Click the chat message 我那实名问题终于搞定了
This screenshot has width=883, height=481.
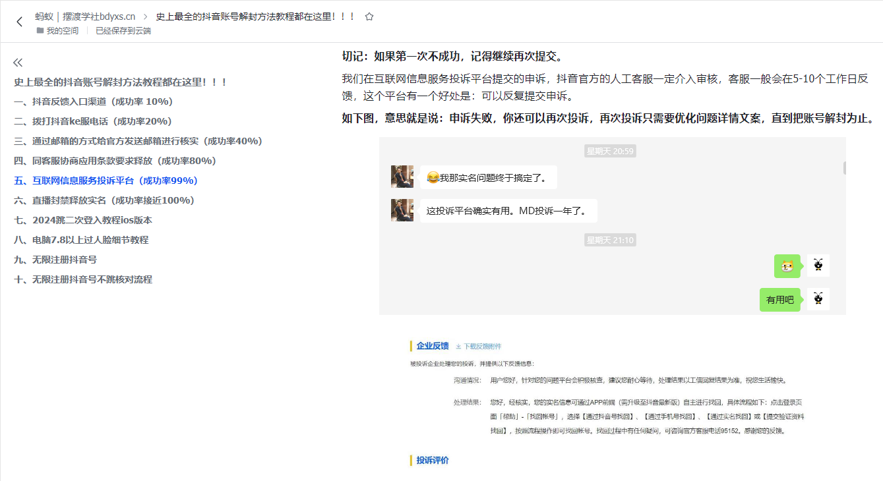tap(489, 177)
